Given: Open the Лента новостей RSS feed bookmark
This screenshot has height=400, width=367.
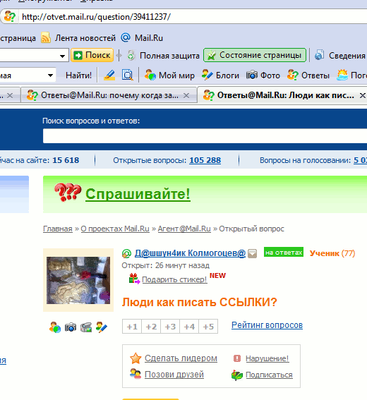Looking at the screenshot, I should [x=78, y=38].
